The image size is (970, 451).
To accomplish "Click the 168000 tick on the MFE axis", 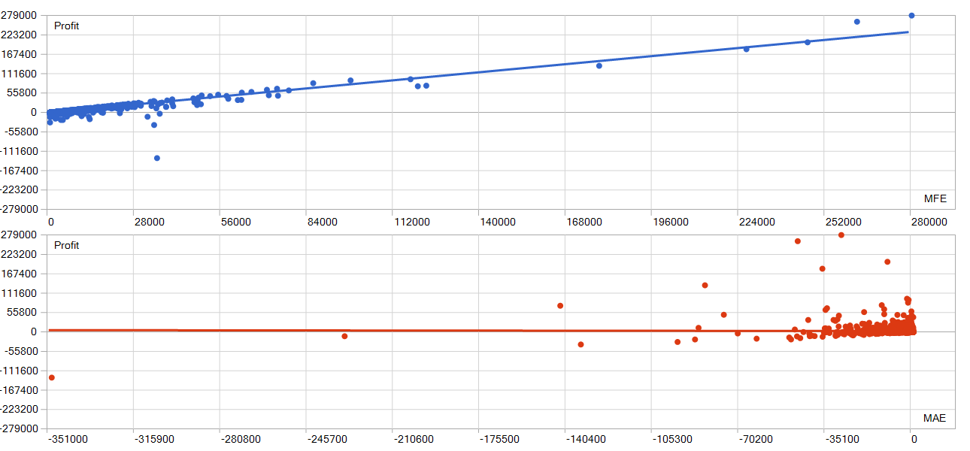I will coord(584,222).
